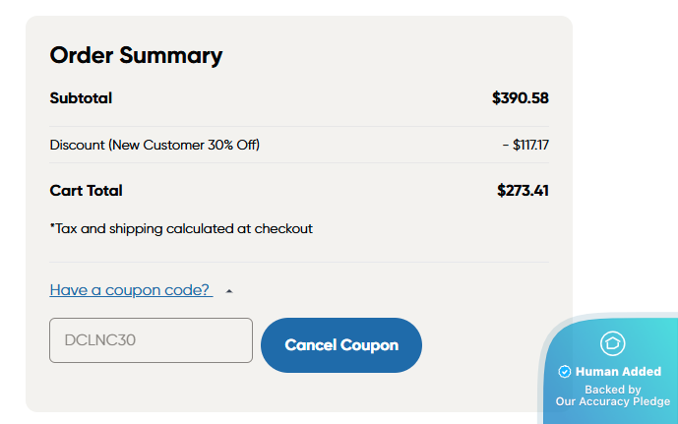The image size is (678, 424).
Task: Click the New Customer 30% Off discount label
Action: pyautogui.click(x=154, y=146)
